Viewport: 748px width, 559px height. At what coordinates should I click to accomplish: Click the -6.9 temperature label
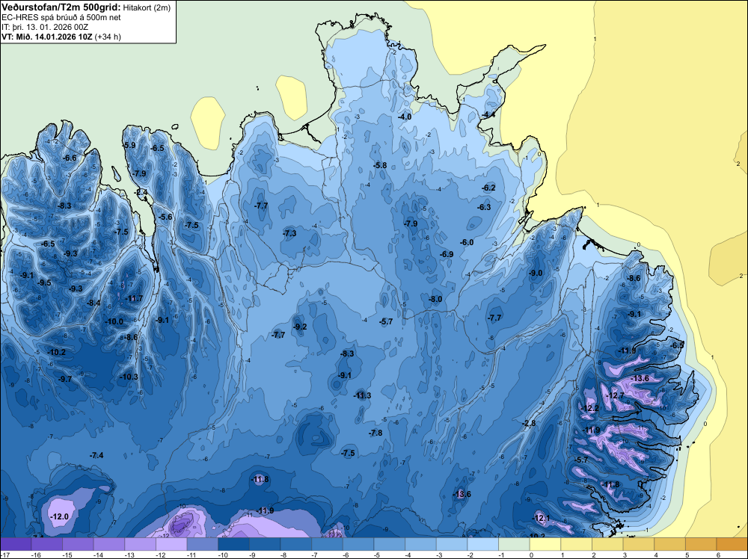[x=447, y=254]
